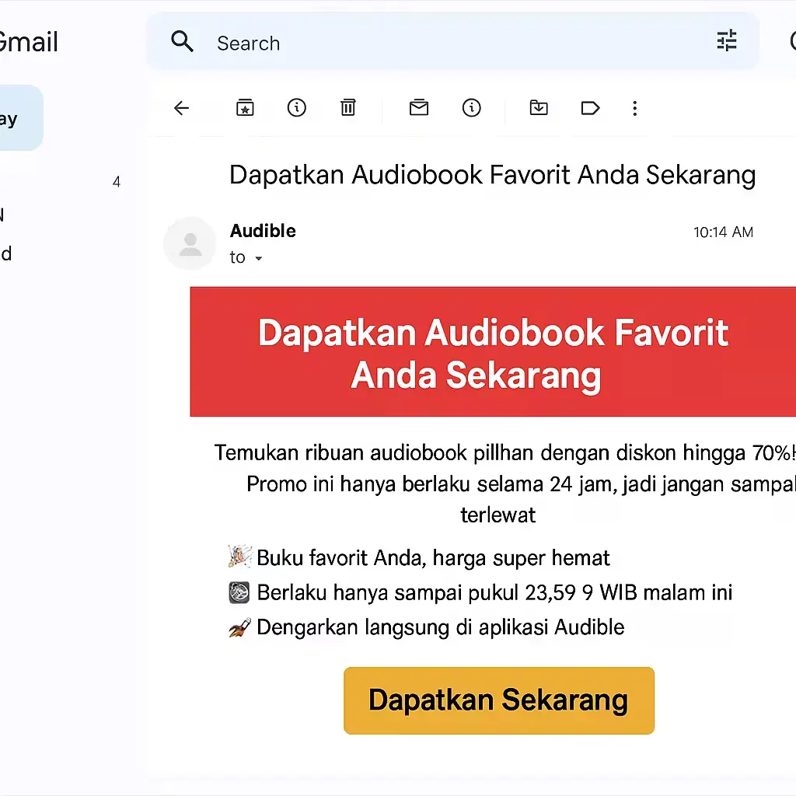Delete this email with the trash icon

tap(348, 108)
